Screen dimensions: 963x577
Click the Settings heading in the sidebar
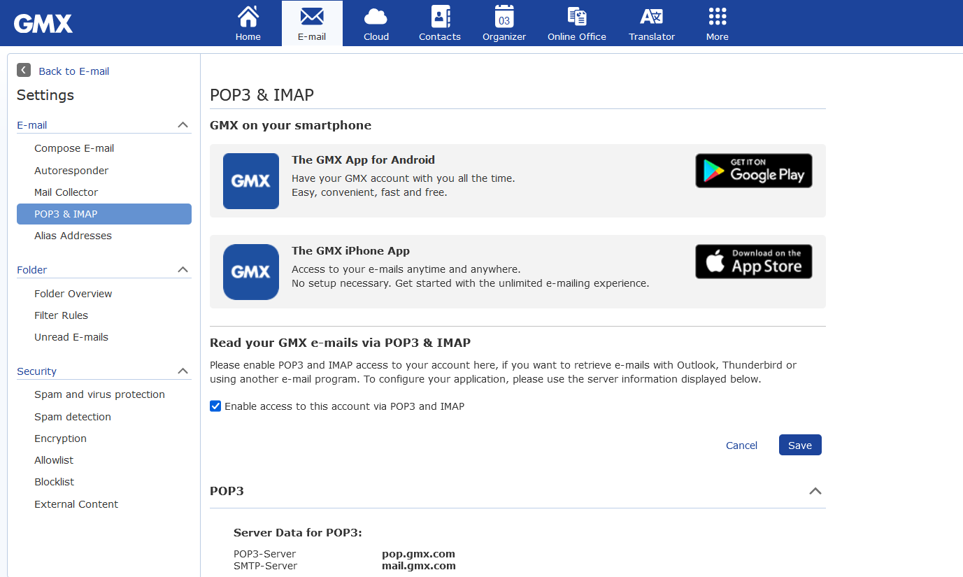pyautogui.click(x=45, y=95)
